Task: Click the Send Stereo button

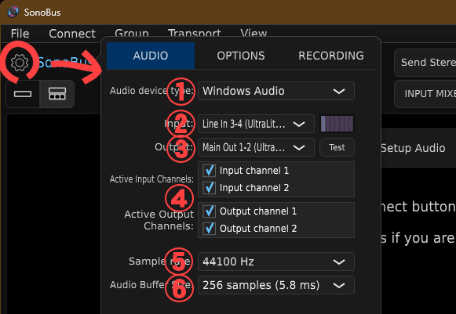Action: pos(425,62)
